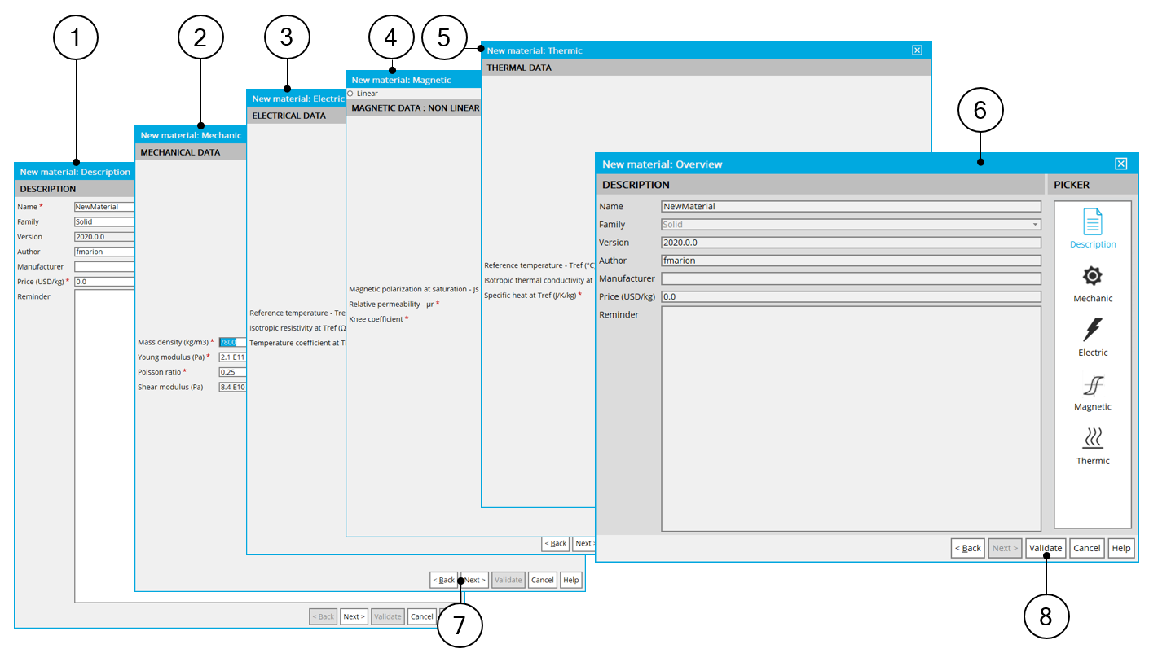Click Cancel in the Mechanic dialog
Screen dimensions: 1149x653
tap(542, 580)
